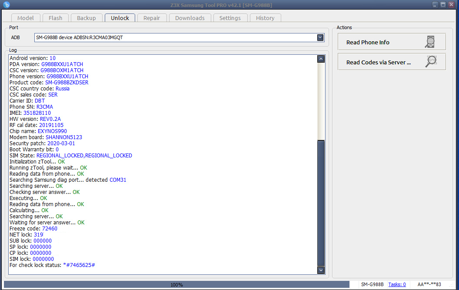Select the Unlock tab

pos(120,18)
